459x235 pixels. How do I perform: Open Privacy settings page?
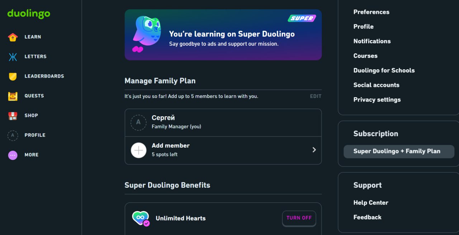click(377, 100)
